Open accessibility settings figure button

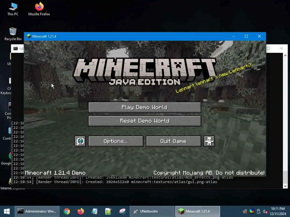pos(209,141)
